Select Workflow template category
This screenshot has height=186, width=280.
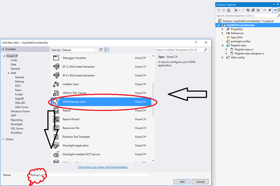tap(16, 133)
